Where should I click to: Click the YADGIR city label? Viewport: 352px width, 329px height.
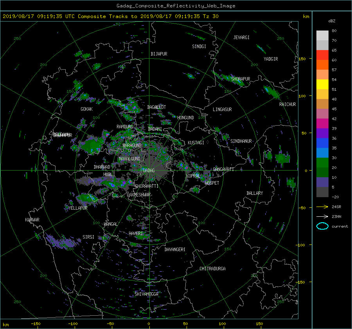271,59
